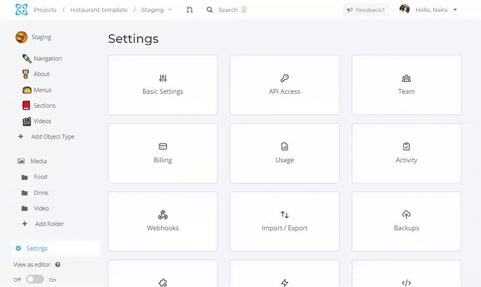Click the plus icon beside Add Folder
This screenshot has height=287, width=481.
click(25, 224)
